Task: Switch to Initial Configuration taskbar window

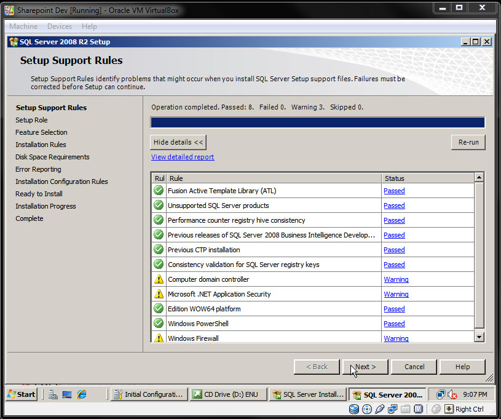Action: point(148,394)
